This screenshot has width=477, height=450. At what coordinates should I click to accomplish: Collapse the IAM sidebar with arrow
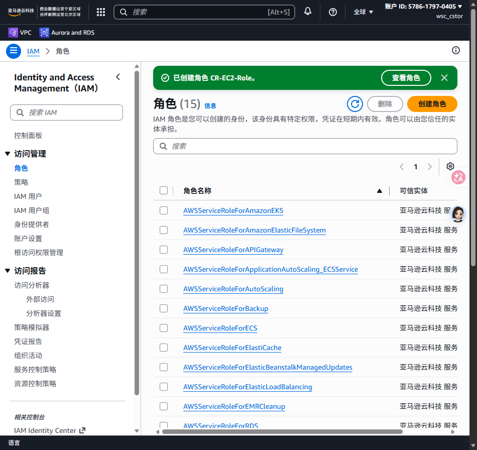point(118,77)
